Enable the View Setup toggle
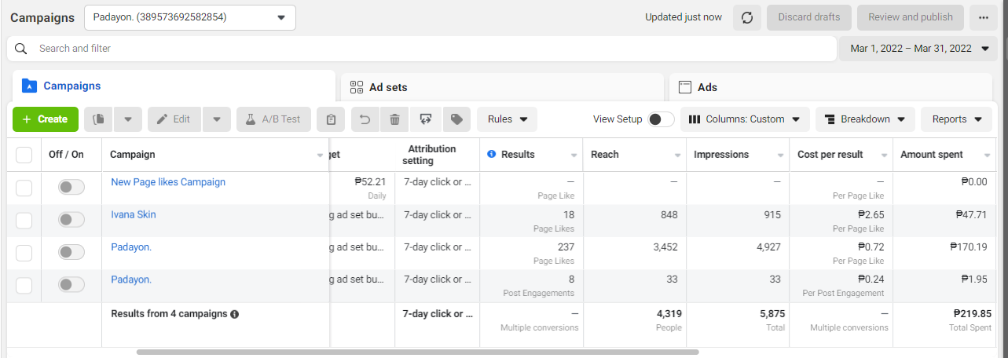 point(661,119)
